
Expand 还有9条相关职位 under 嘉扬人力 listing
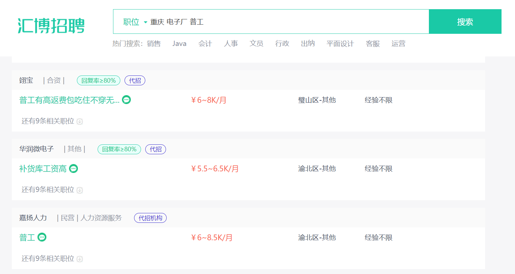pos(52,259)
